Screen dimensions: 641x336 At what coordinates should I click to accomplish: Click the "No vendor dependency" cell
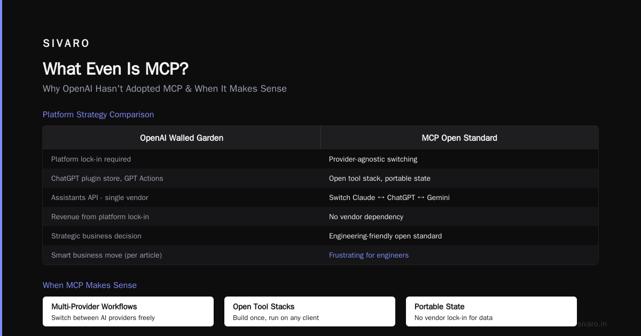click(459, 217)
